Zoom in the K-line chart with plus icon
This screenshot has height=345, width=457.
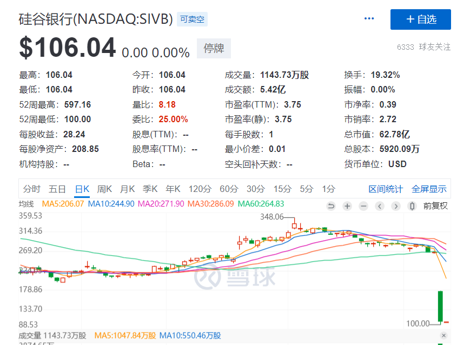pyautogui.click(x=347, y=207)
